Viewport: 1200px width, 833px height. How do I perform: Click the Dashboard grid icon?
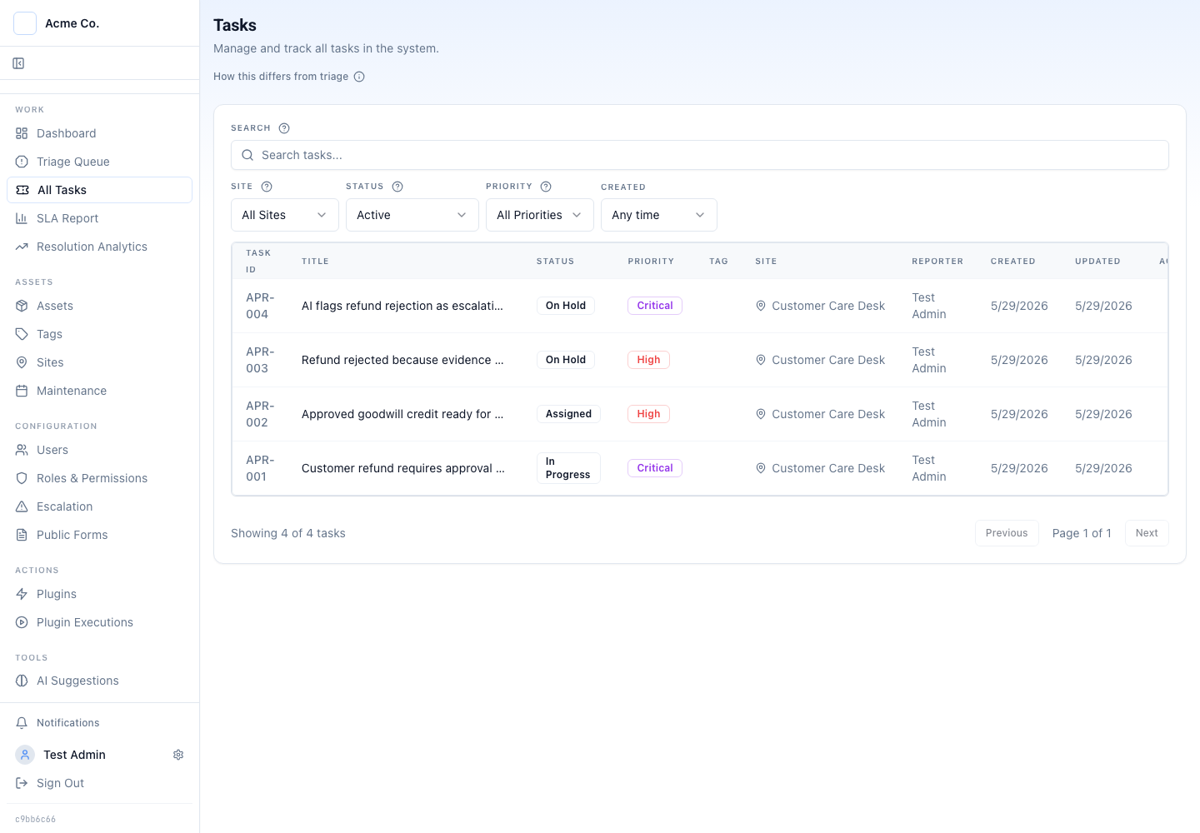click(22, 133)
